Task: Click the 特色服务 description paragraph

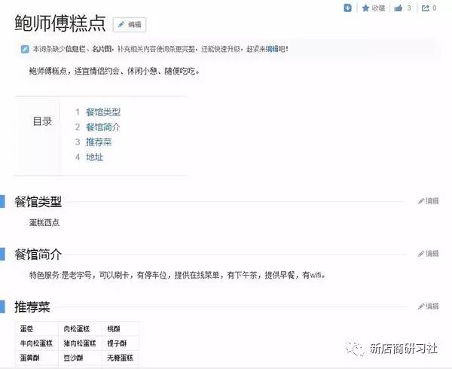Action: pyautogui.click(x=178, y=275)
